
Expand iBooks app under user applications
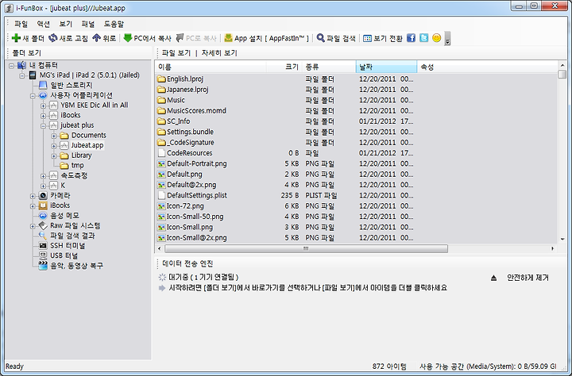(x=43, y=116)
